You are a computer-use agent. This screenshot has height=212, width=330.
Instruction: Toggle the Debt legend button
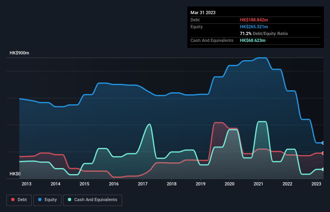coord(19,200)
